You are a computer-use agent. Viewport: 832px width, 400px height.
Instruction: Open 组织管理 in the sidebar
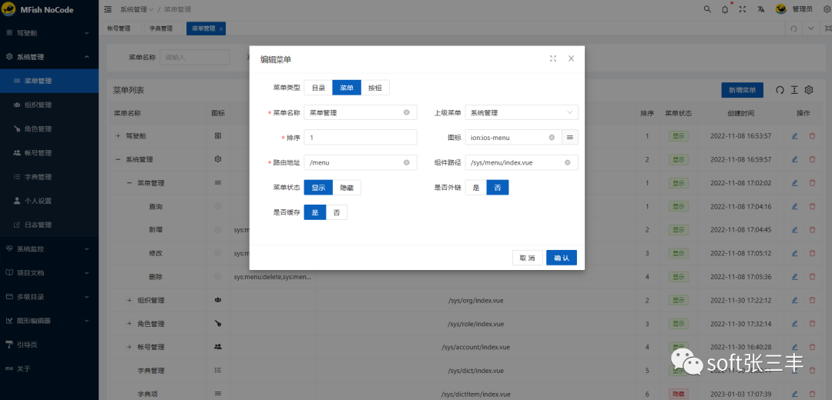pyautogui.click(x=49, y=105)
